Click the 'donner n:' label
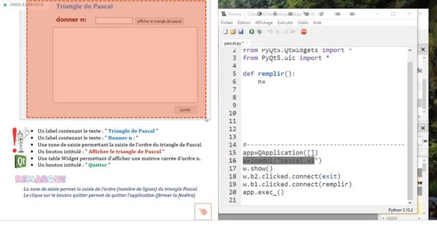 tap(71, 20)
